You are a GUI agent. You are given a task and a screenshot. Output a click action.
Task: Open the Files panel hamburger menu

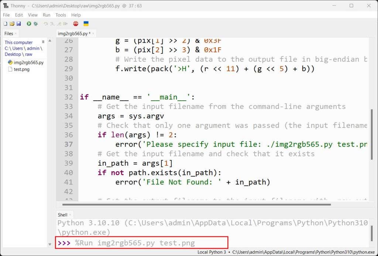point(43,42)
